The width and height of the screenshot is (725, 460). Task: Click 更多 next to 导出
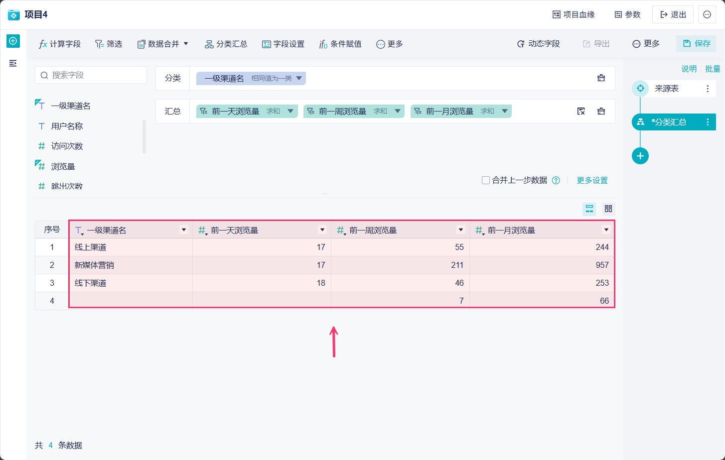click(646, 44)
